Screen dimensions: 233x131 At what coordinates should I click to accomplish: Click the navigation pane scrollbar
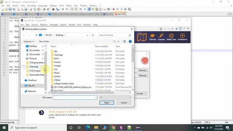click(46, 71)
